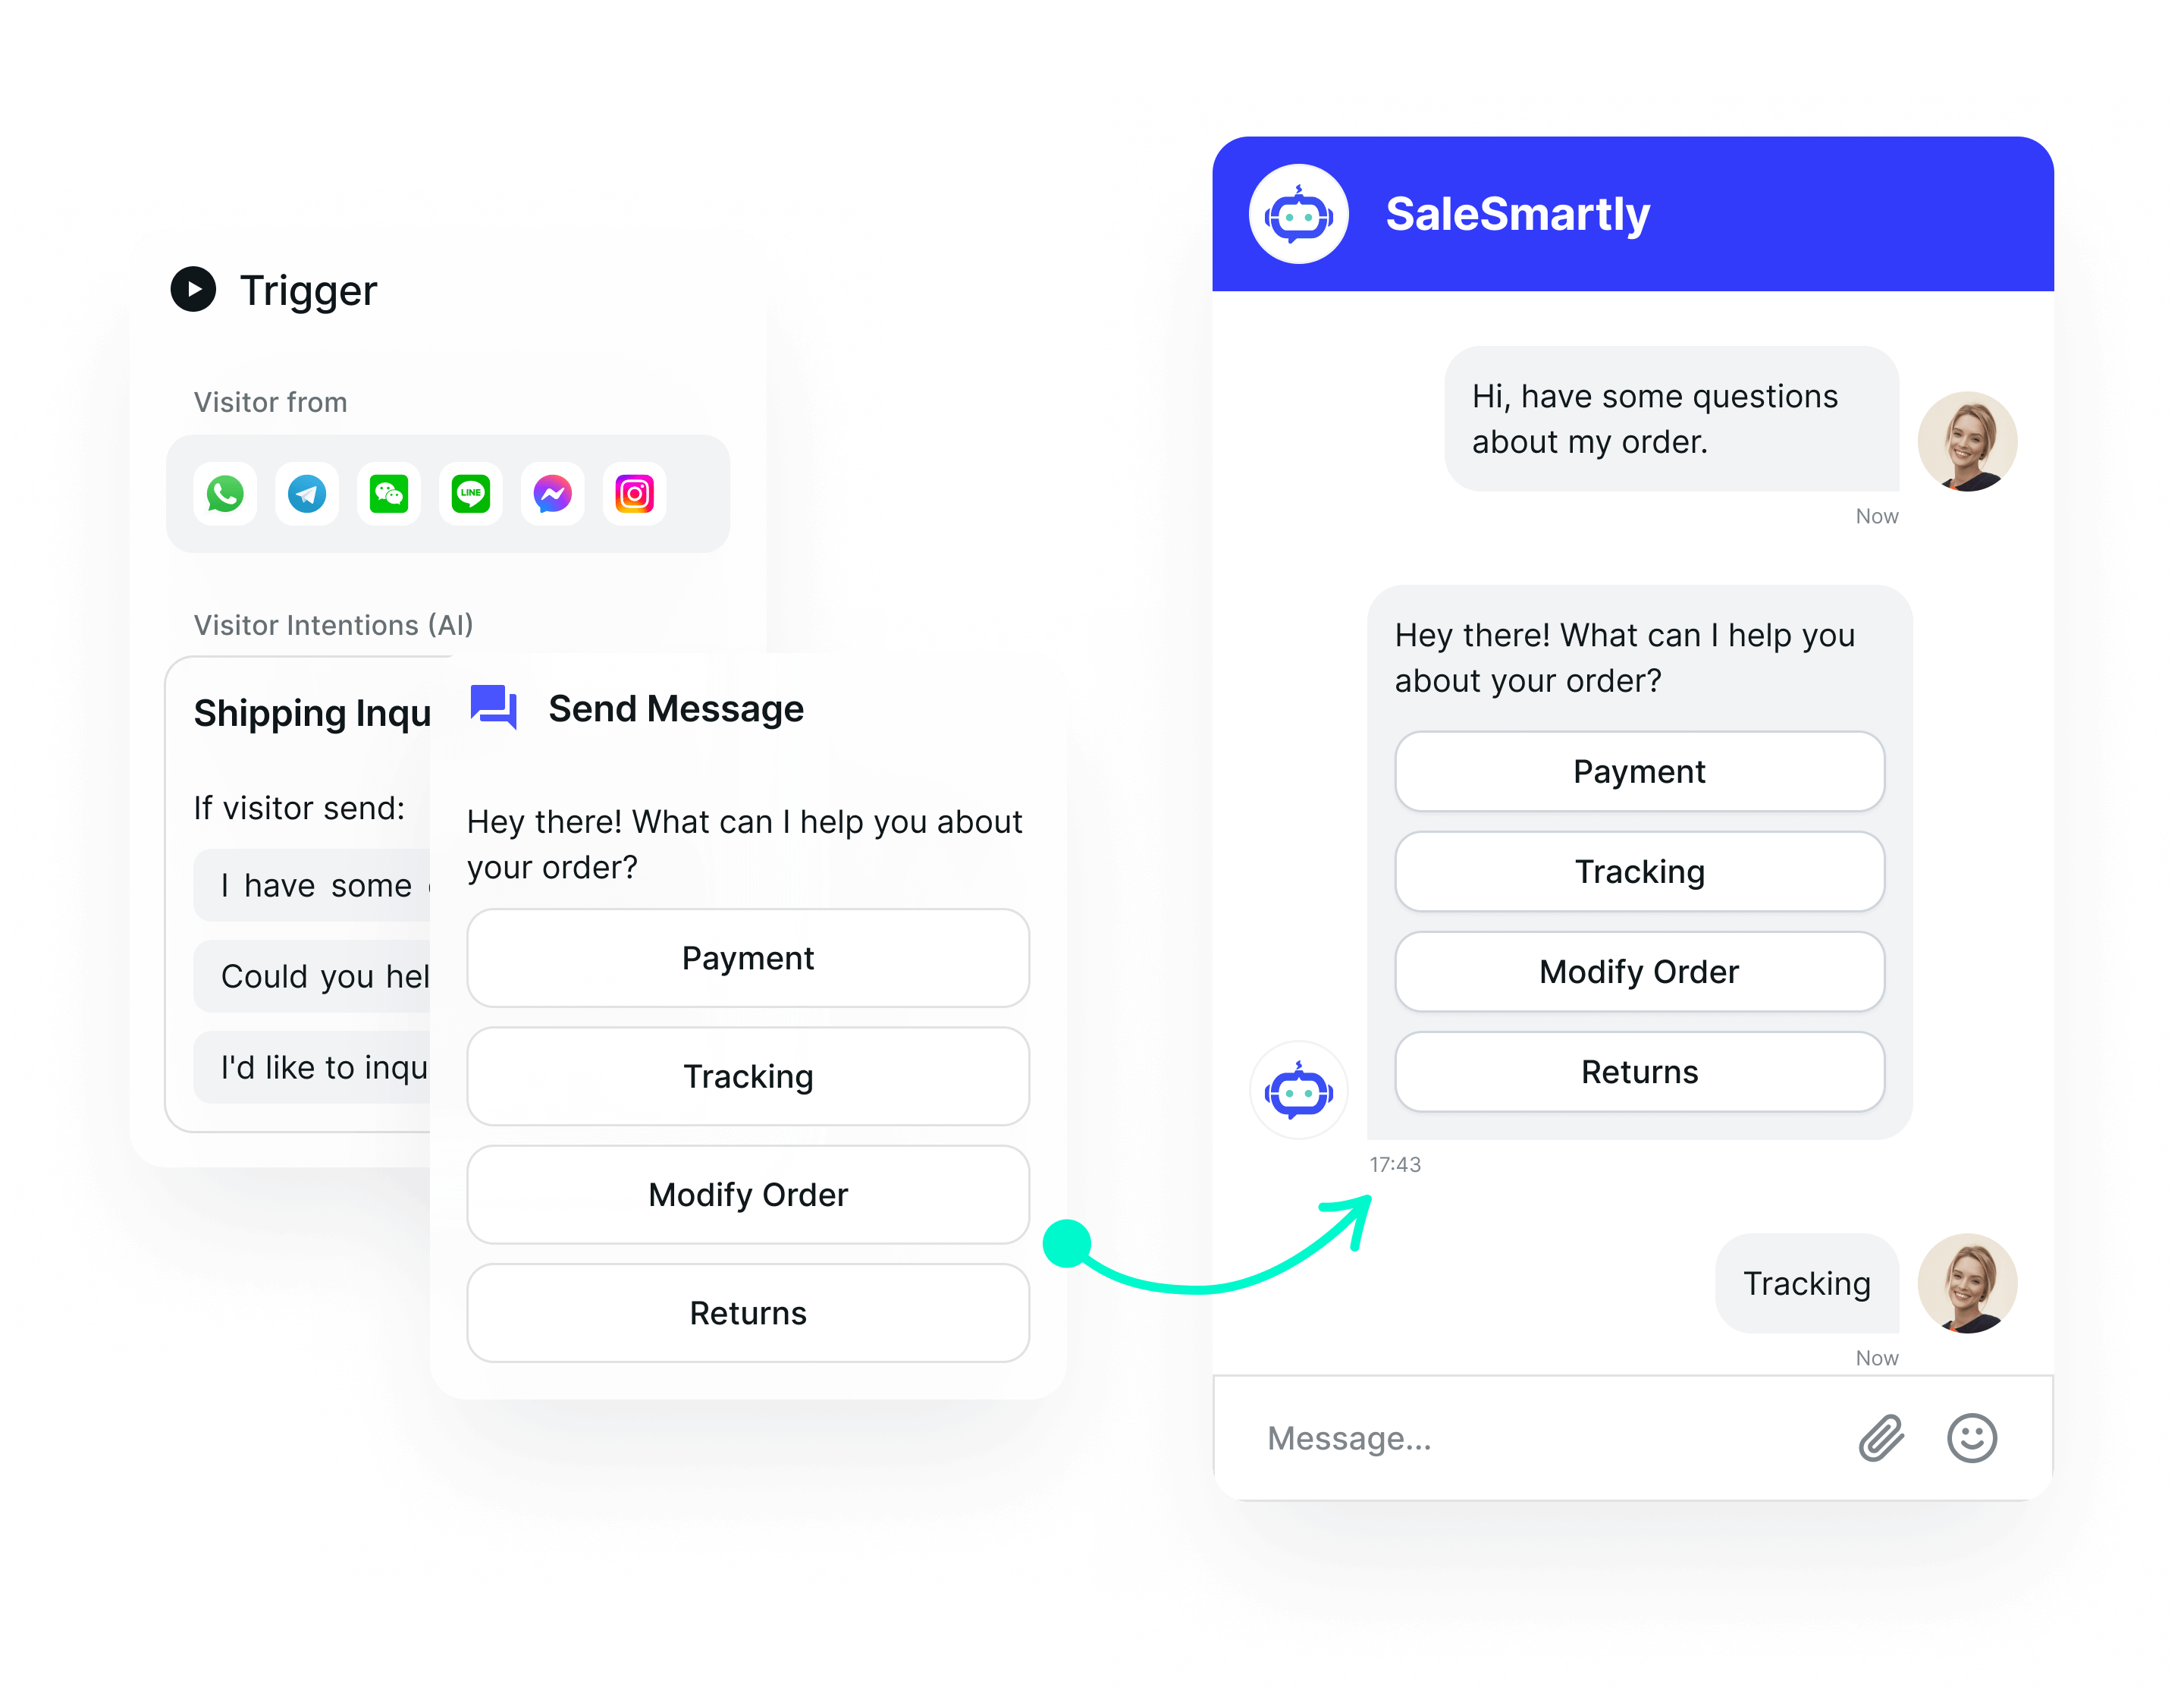Screen dimensions: 2184x1693
Task: Select the Returns quick reply button
Action: click(x=1636, y=1071)
